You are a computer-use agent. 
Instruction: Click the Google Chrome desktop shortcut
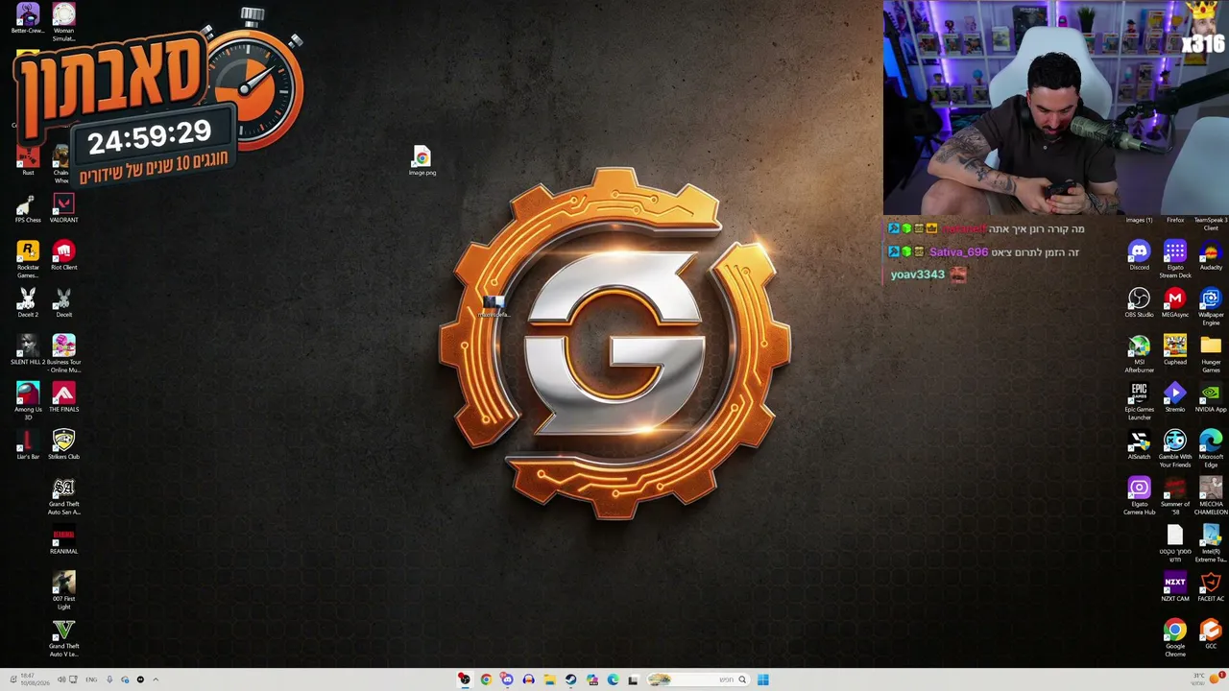point(1175,637)
